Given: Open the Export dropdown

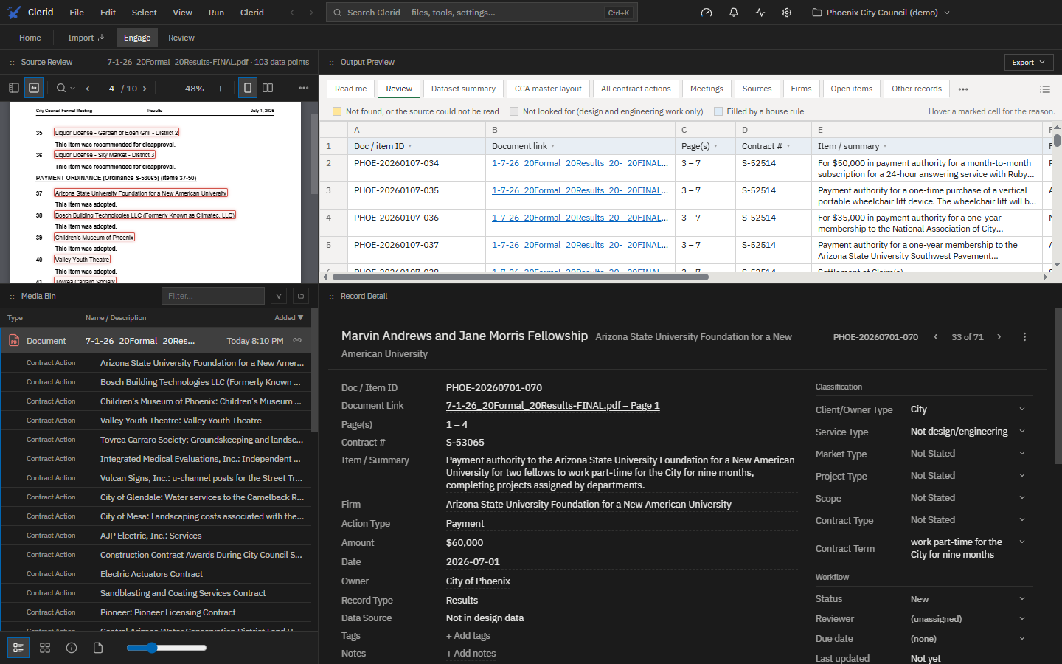Looking at the screenshot, I should click(x=1028, y=63).
